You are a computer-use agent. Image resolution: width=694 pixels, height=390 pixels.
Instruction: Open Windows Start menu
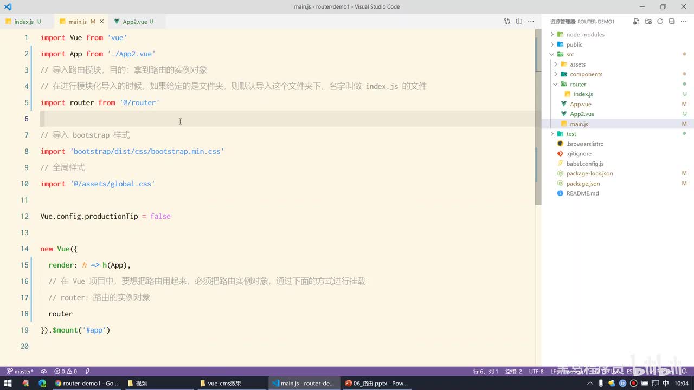pos(8,383)
